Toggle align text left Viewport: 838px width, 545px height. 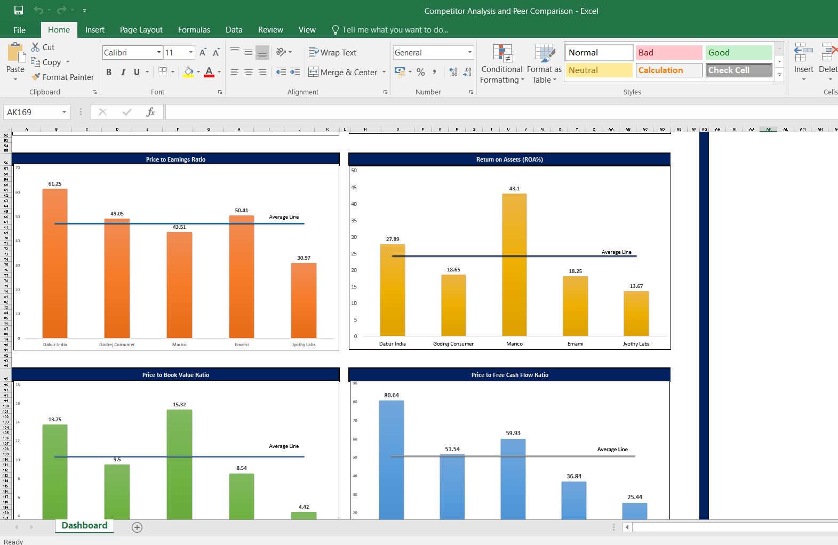click(234, 72)
